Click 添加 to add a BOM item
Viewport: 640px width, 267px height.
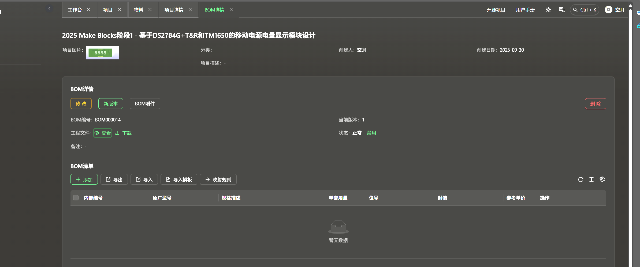click(84, 180)
